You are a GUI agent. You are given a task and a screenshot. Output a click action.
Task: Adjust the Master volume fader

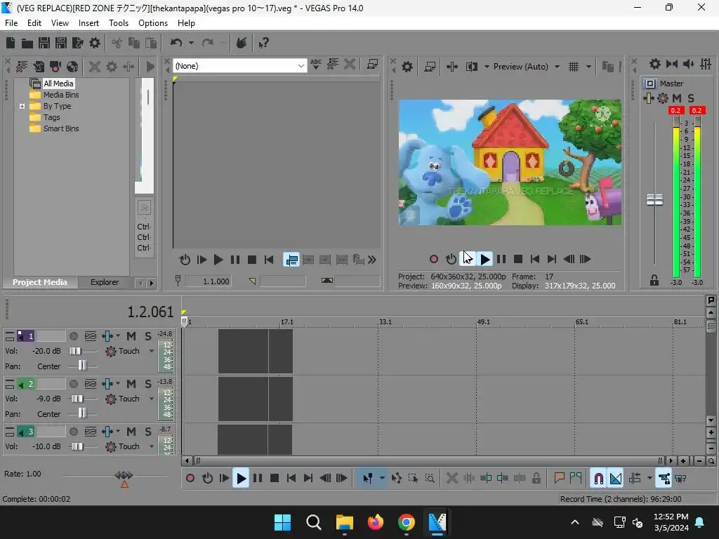pyautogui.click(x=654, y=200)
